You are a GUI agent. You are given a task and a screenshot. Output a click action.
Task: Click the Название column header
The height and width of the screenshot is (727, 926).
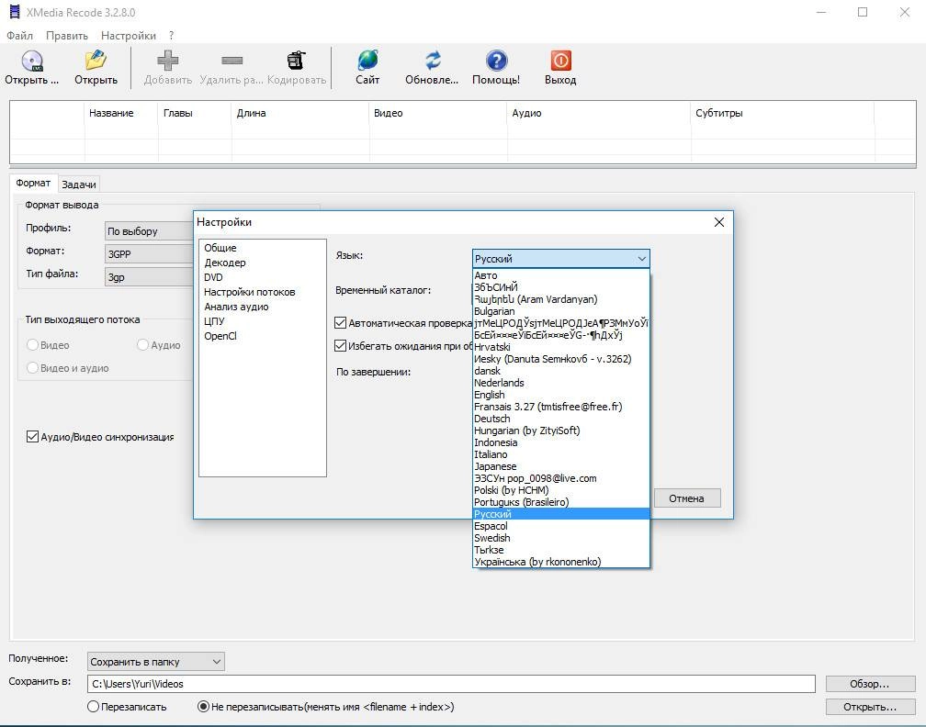click(x=121, y=113)
